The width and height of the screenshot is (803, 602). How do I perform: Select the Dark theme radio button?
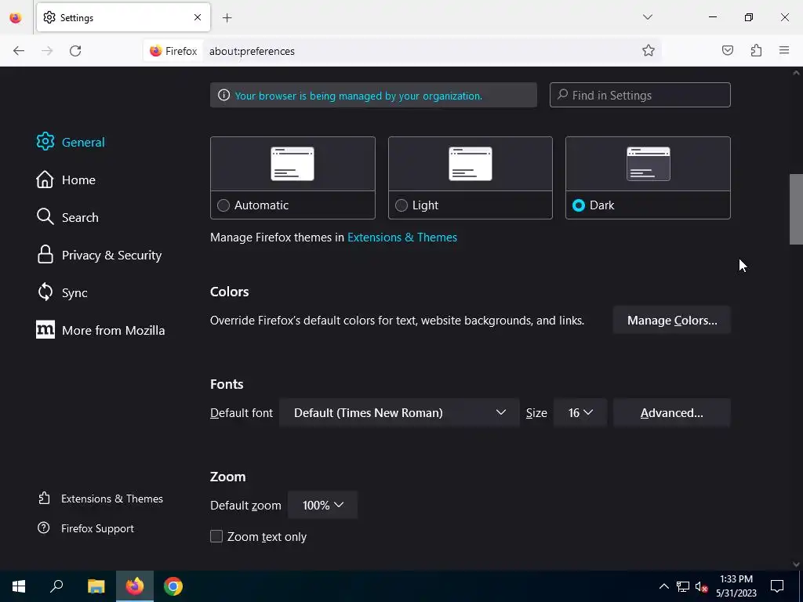[579, 205]
